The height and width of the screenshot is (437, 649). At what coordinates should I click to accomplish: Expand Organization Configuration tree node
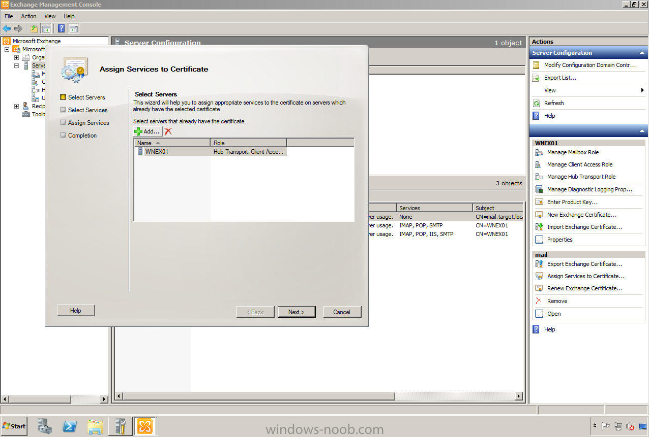17,57
